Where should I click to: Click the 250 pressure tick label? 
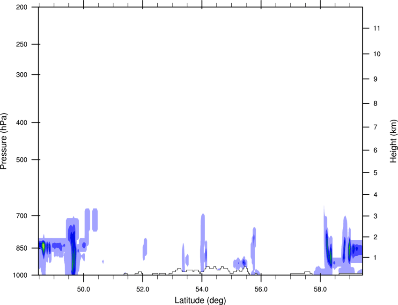(22, 44)
